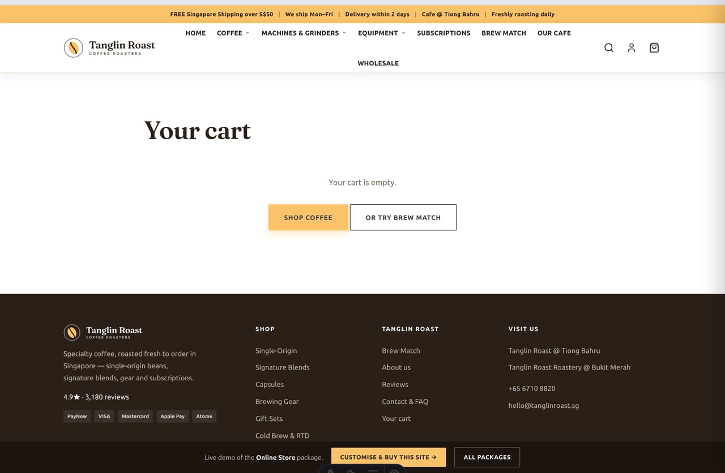Viewport: 725px width, 473px height.
Task: Open the Gift Sets footer link
Action: [269, 419]
